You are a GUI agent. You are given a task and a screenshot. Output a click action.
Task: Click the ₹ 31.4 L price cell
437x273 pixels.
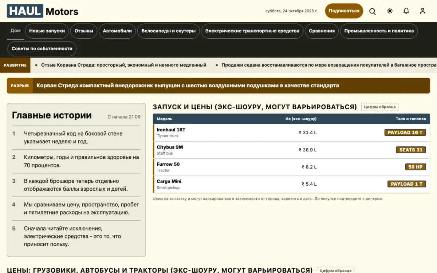click(308, 132)
